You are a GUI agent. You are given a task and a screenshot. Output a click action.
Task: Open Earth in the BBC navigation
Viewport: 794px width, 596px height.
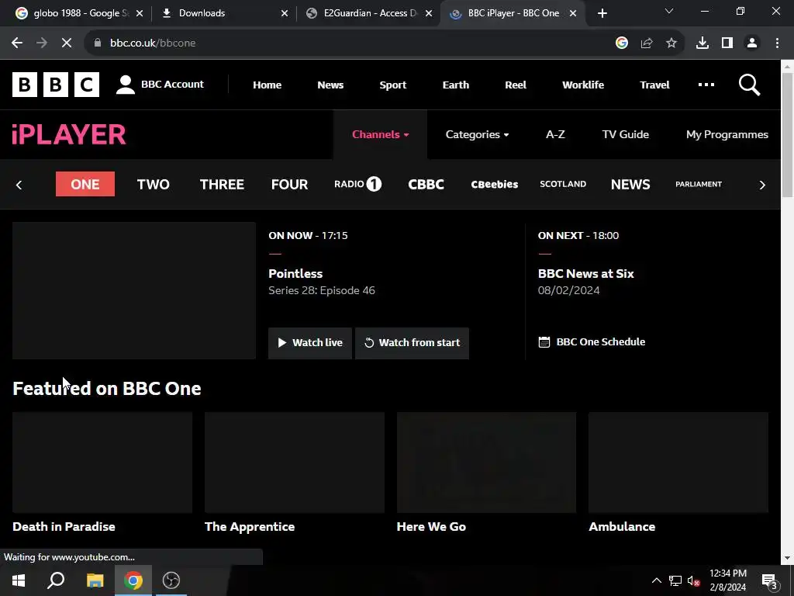pyautogui.click(x=456, y=85)
